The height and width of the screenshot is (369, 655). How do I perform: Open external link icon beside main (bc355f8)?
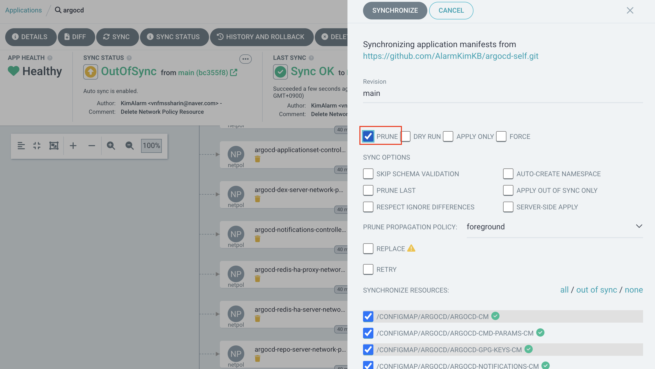(234, 72)
